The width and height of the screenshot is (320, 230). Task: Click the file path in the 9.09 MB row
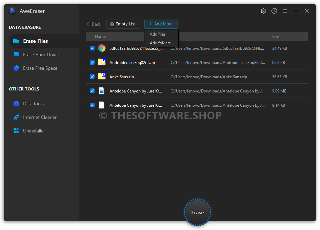(x=218, y=91)
